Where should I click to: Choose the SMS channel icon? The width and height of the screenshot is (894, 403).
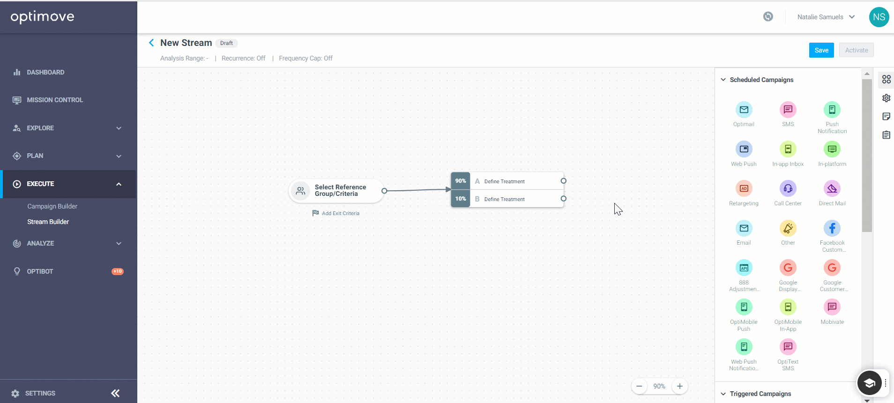[788, 110]
